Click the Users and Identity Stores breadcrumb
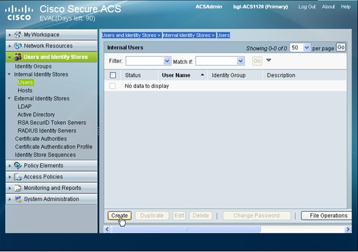The height and width of the screenshot is (252, 358). [131, 36]
